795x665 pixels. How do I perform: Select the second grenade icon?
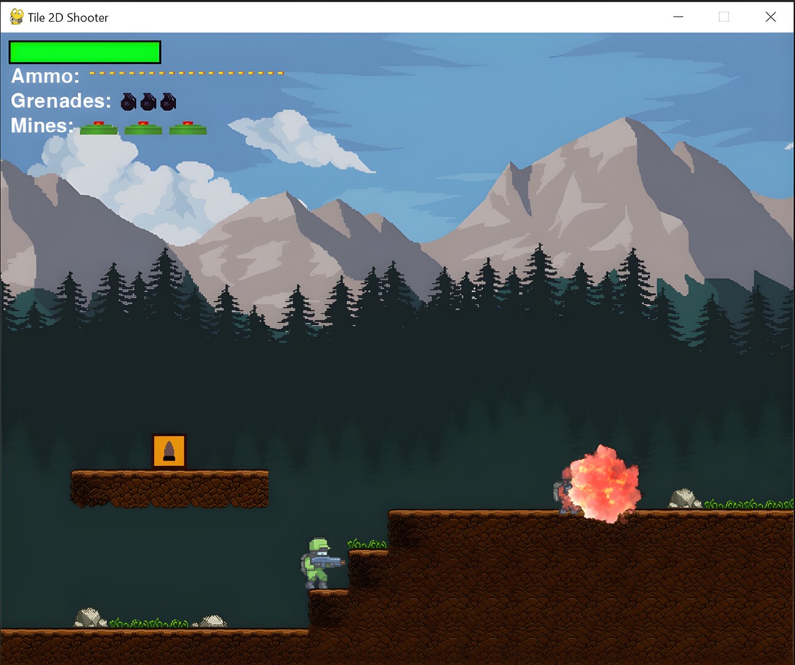[x=149, y=102]
